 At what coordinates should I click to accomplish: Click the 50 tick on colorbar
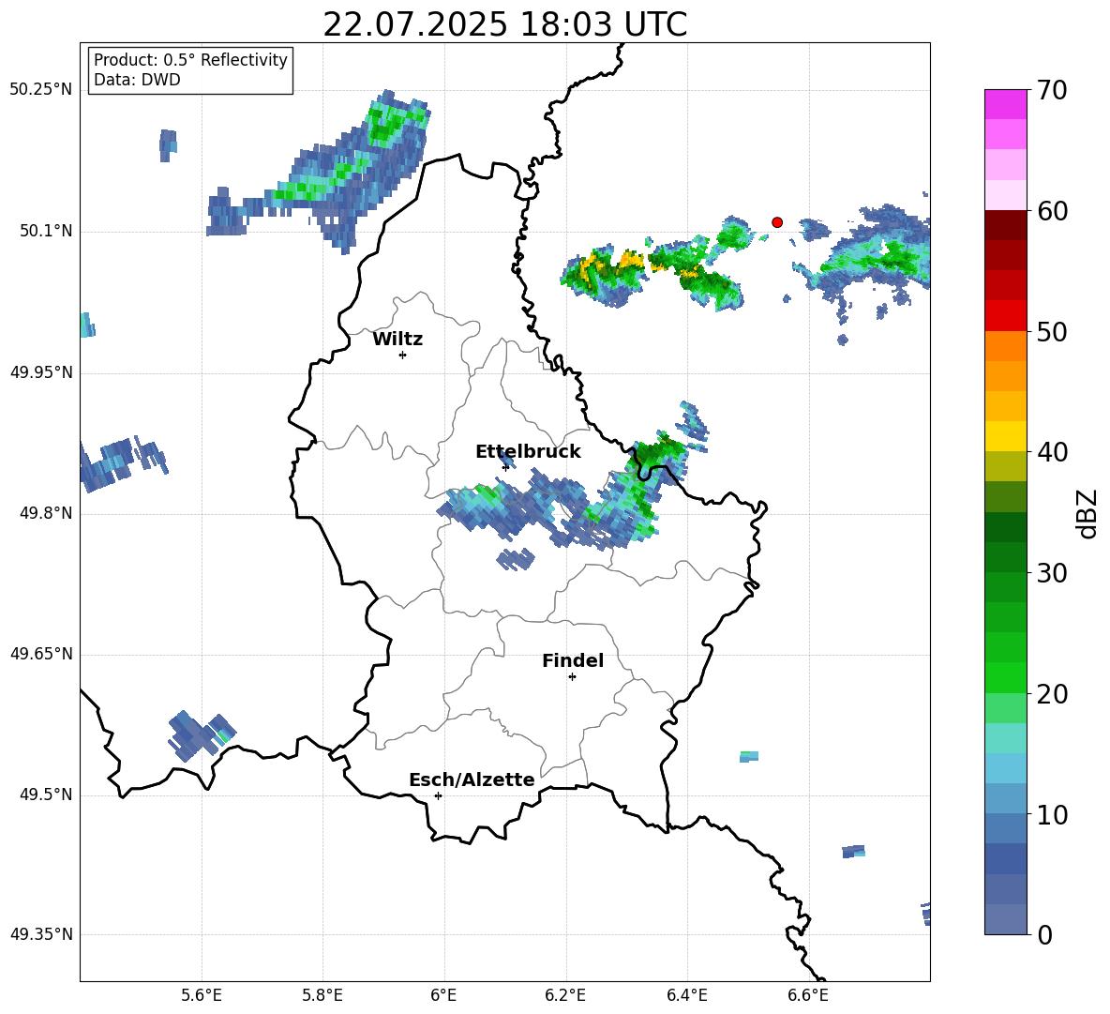pos(1052,331)
